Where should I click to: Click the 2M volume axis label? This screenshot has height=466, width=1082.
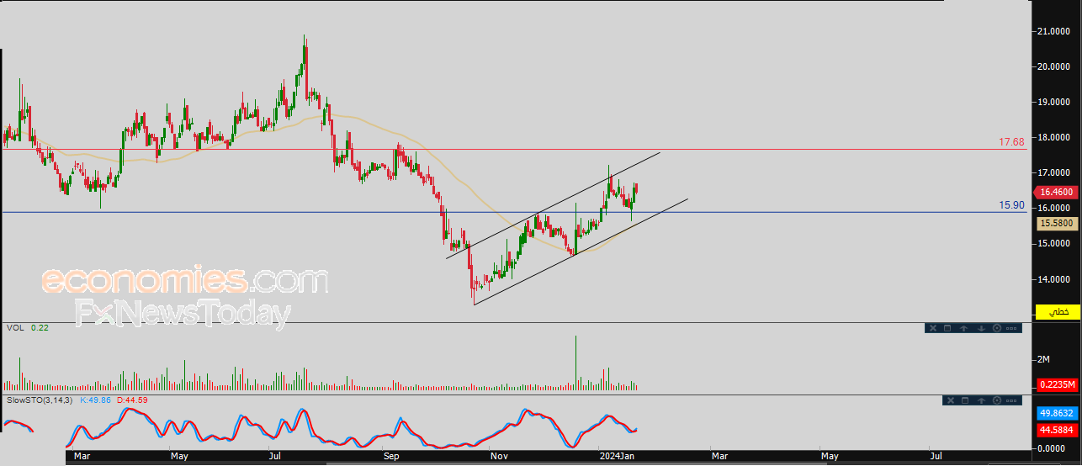click(1044, 360)
